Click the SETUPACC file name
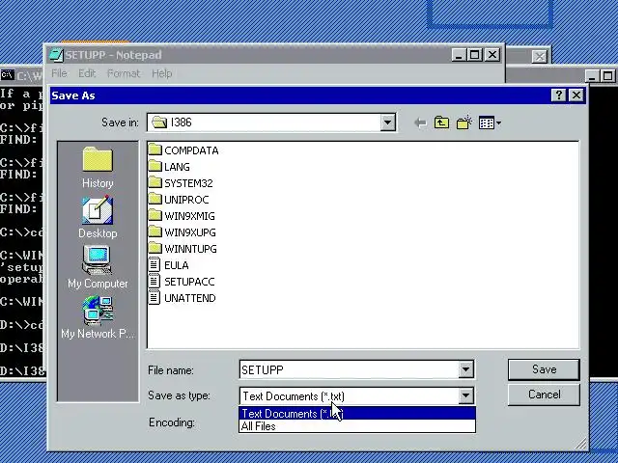 (189, 282)
